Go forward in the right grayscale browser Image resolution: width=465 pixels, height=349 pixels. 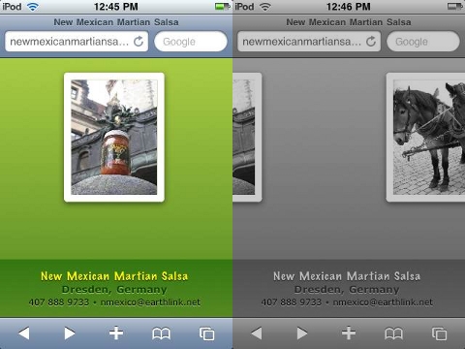(302, 333)
